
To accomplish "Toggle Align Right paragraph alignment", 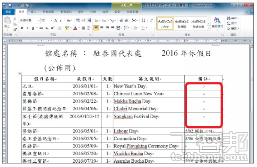I will [107, 28].
